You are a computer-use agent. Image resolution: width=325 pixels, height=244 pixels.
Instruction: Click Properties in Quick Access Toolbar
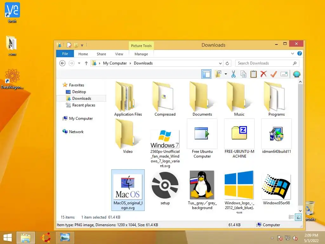click(x=69, y=45)
